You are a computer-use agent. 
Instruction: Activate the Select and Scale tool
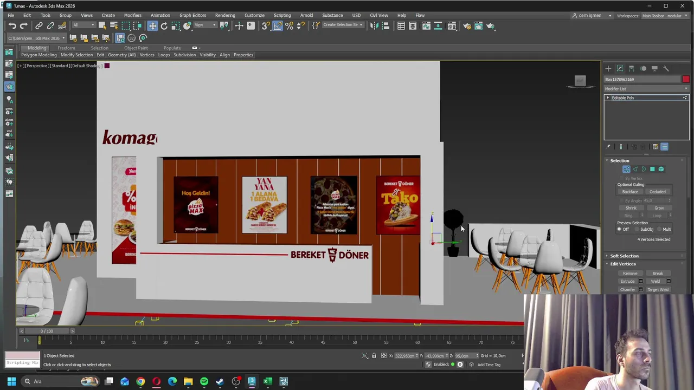(176, 26)
